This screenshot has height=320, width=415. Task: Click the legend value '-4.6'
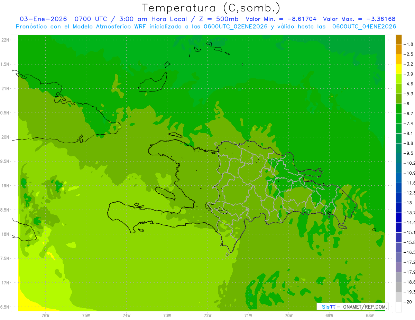click(409, 84)
